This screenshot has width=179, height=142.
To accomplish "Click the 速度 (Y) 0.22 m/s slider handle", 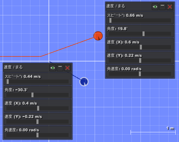I will click(x=140, y=60).
